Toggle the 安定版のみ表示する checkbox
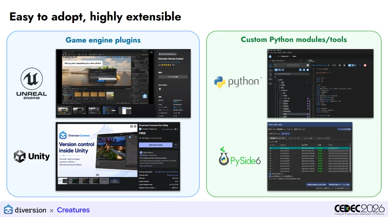 point(270,174)
